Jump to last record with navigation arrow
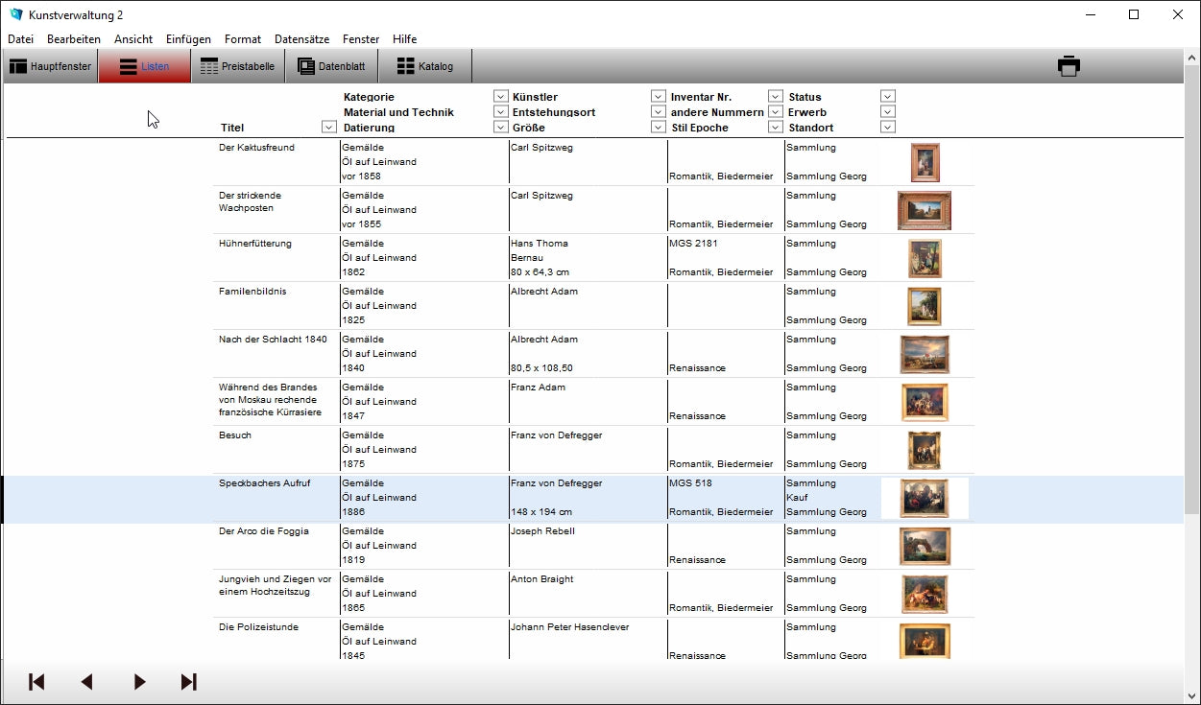The width and height of the screenshot is (1201, 705). point(189,682)
